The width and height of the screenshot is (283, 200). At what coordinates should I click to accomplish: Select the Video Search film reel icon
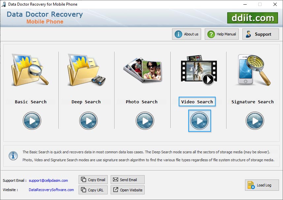pyautogui.click(x=197, y=71)
